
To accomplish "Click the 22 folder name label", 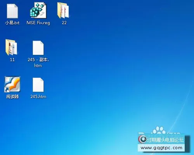I will point(64,23).
